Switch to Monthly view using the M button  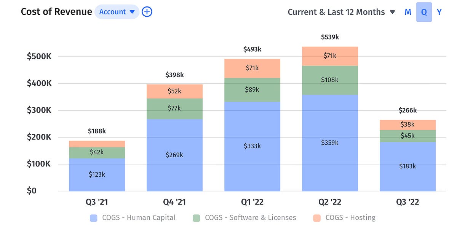pos(407,12)
